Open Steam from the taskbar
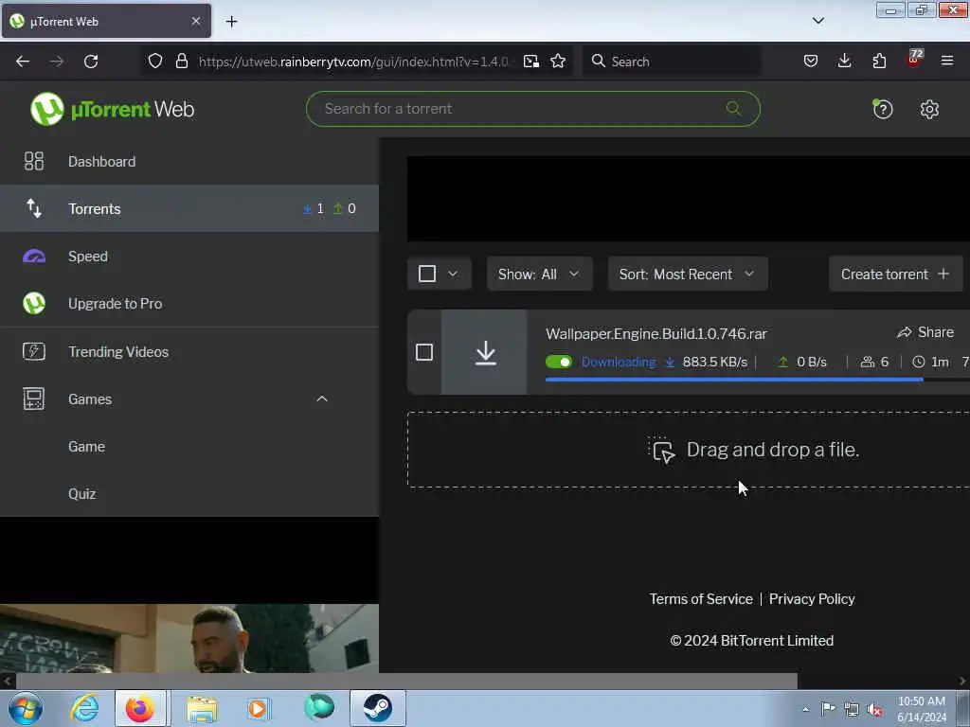970x727 pixels. (377, 708)
